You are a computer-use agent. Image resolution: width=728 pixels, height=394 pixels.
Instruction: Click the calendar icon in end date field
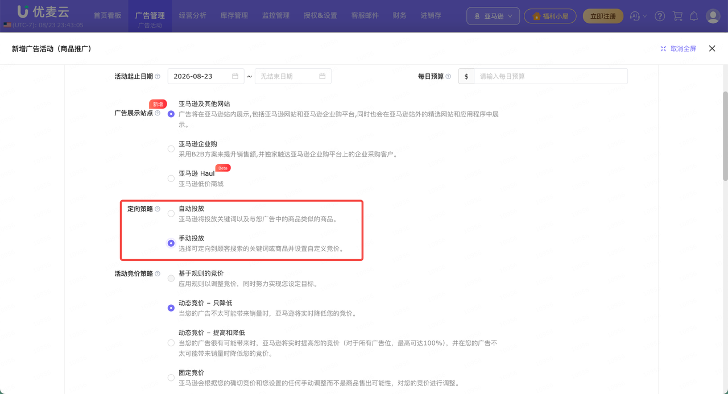tap(322, 76)
